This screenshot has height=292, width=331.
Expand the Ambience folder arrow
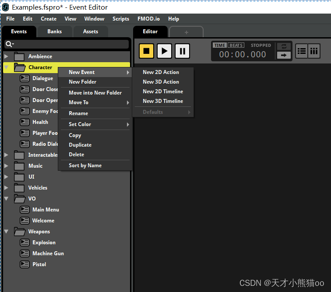point(6,56)
